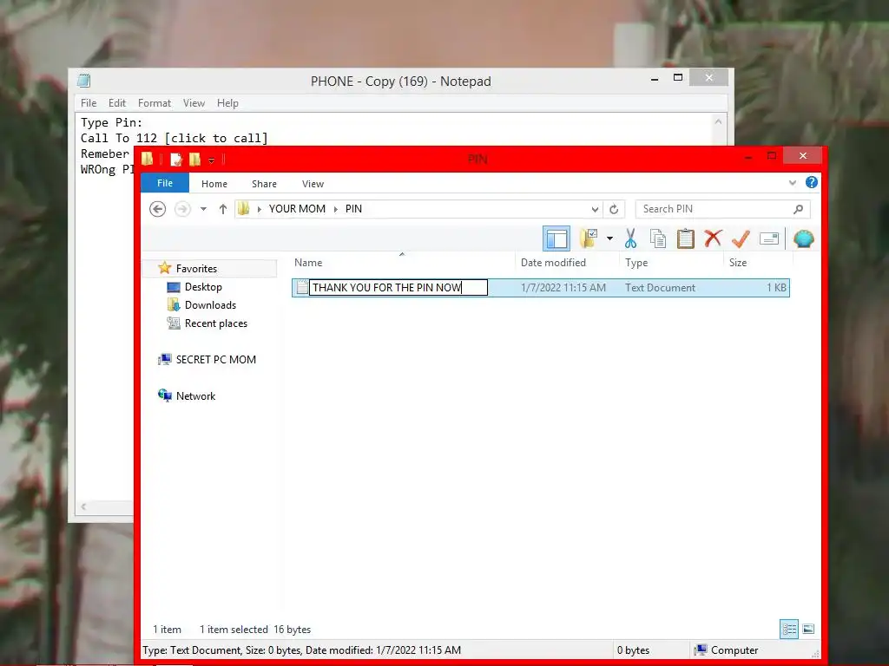Click the Classic Shell seashell icon

click(x=803, y=238)
